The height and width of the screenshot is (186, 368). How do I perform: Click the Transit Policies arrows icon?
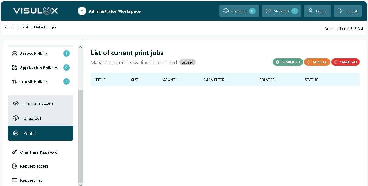tap(14, 82)
